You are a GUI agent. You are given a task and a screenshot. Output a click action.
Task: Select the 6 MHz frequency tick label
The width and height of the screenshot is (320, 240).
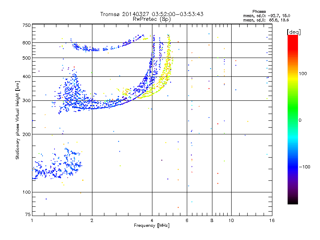(x=187, y=220)
